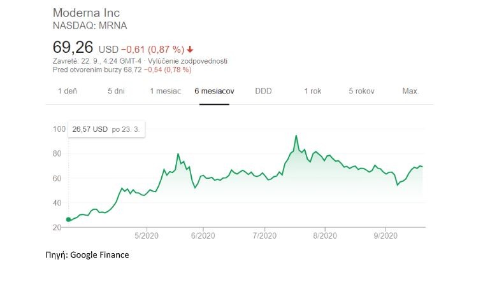
Task: Click the 7/2020 axis label
Action: (x=264, y=235)
